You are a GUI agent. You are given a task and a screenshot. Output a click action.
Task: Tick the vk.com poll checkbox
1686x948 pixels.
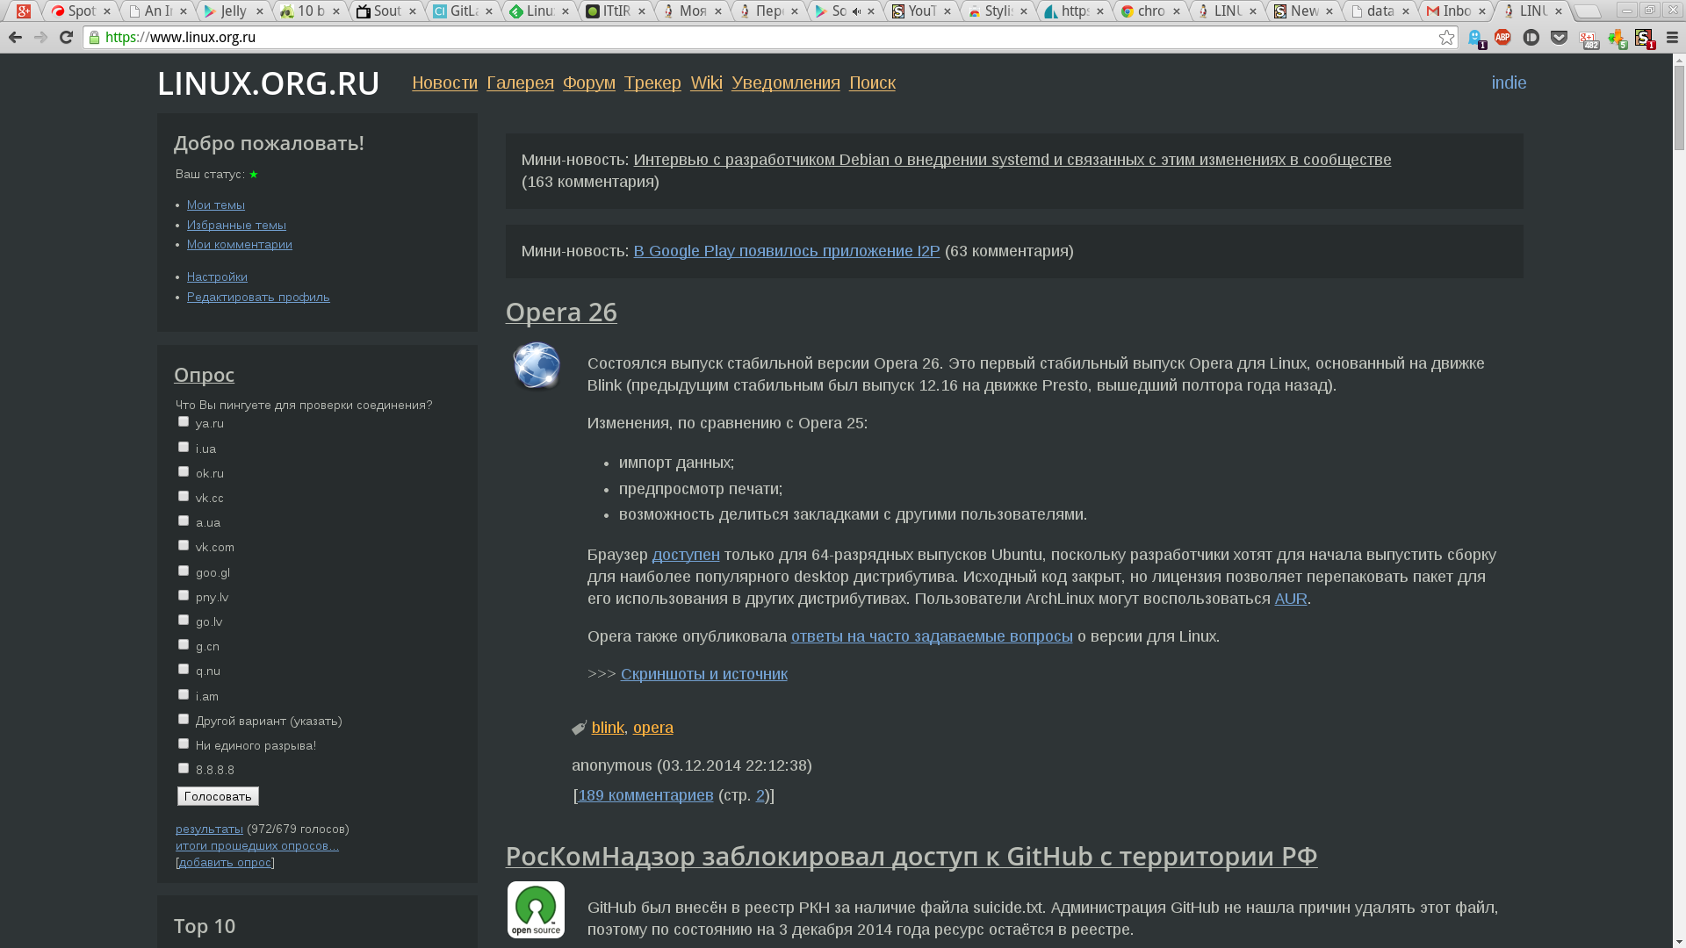point(184,545)
